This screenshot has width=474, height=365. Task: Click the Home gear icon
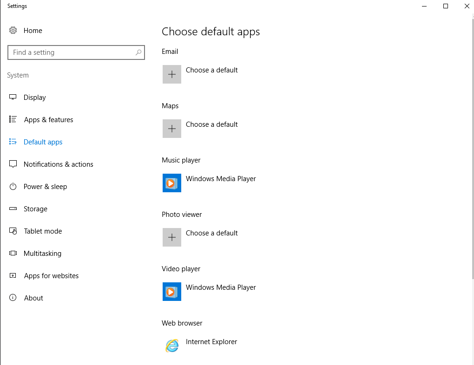pyautogui.click(x=13, y=31)
